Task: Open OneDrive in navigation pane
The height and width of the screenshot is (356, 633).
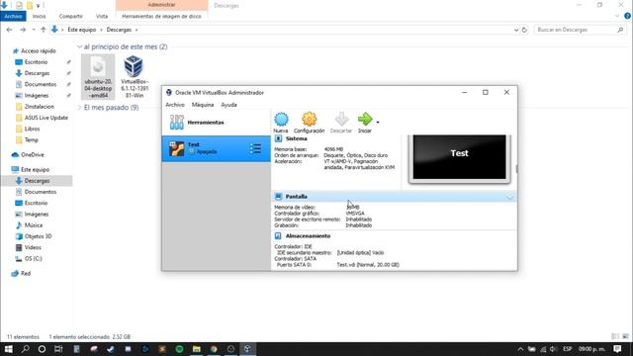Action: [x=33, y=155]
